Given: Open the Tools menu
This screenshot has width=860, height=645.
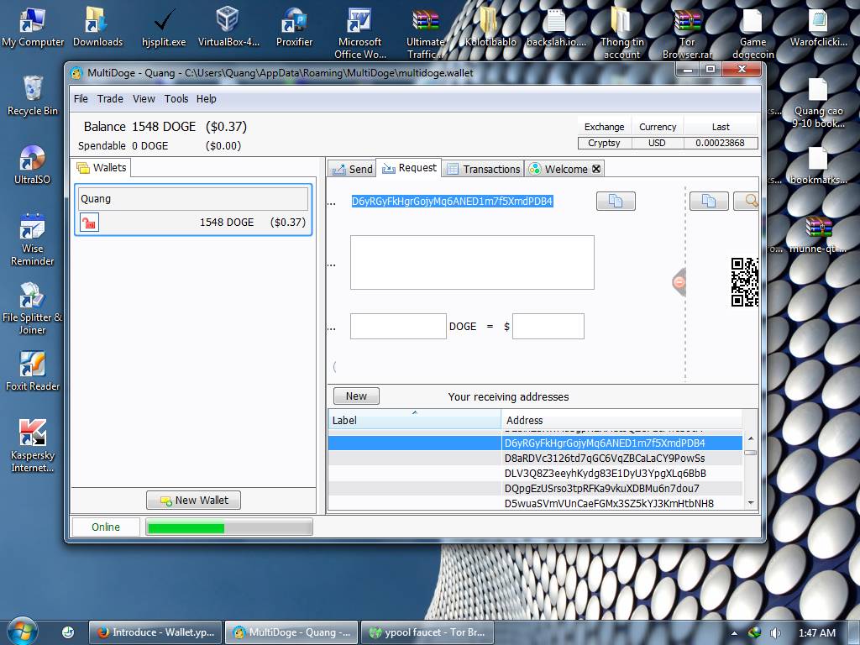Looking at the screenshot, I should coord(176,98).
